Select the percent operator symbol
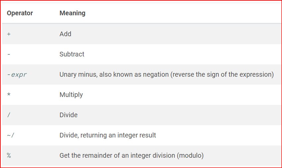Image resolution: width=282 pixels, height=168 pixels. (x=9, y=155)
